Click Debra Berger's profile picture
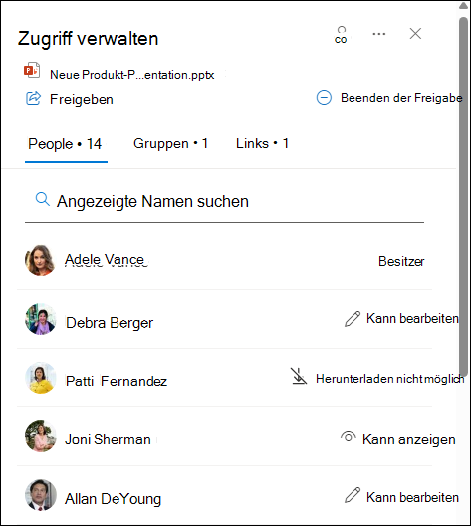The width and height of the screenshot is (471, 526). click(40, 319)
